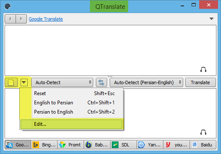Viewport: 221px width, 154px height.
Task: Open the Auto-Detect source language combo box
Action: click(x=62, y=82)
